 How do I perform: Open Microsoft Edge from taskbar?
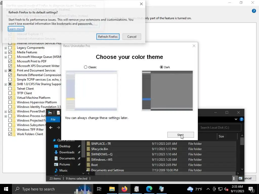coord(149,189)
